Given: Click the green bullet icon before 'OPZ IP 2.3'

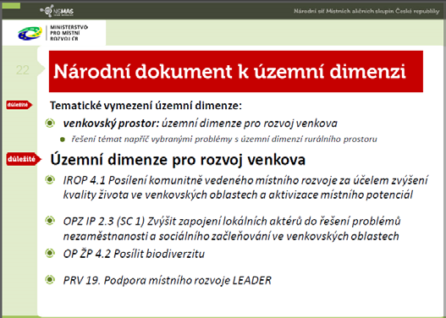Looking at the screenshot, I should click(x=50, y=221).
